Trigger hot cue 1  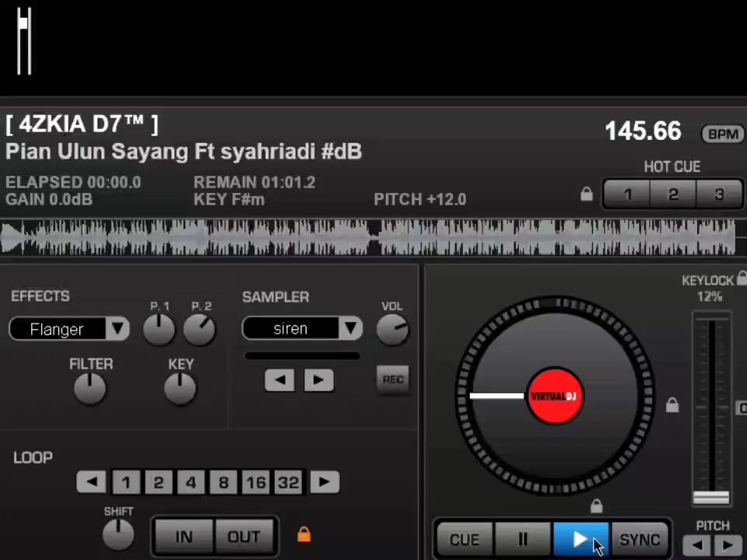(627, 194)
